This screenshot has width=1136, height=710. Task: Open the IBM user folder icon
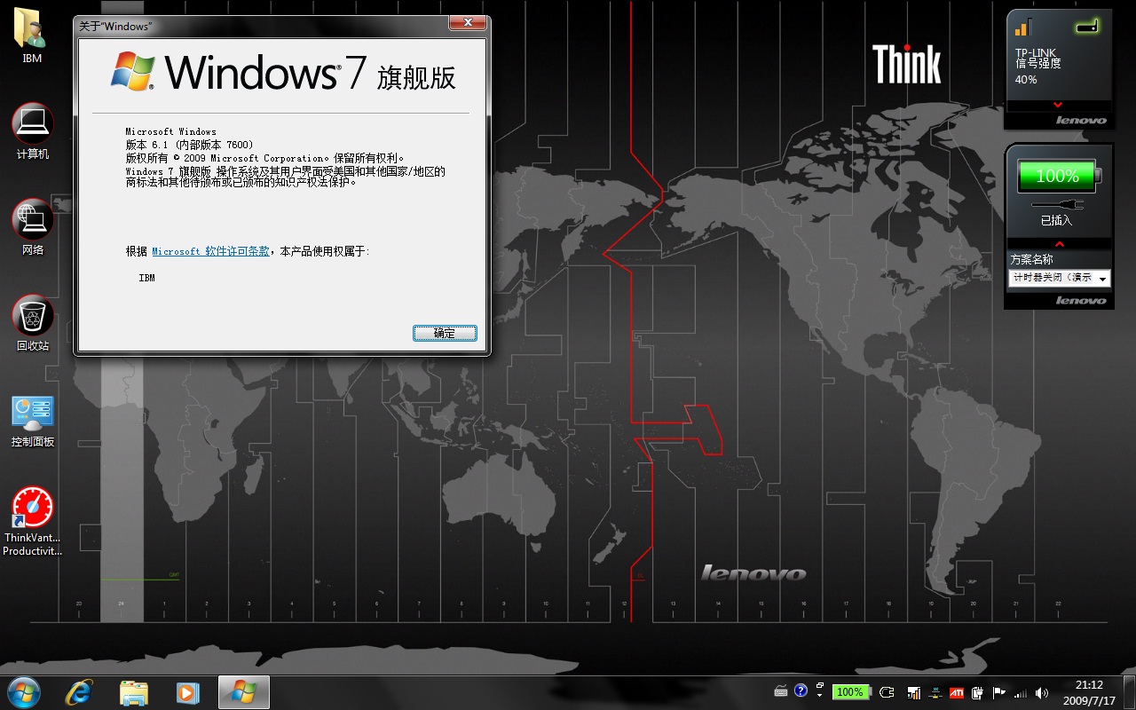click(x=32, y=27)
